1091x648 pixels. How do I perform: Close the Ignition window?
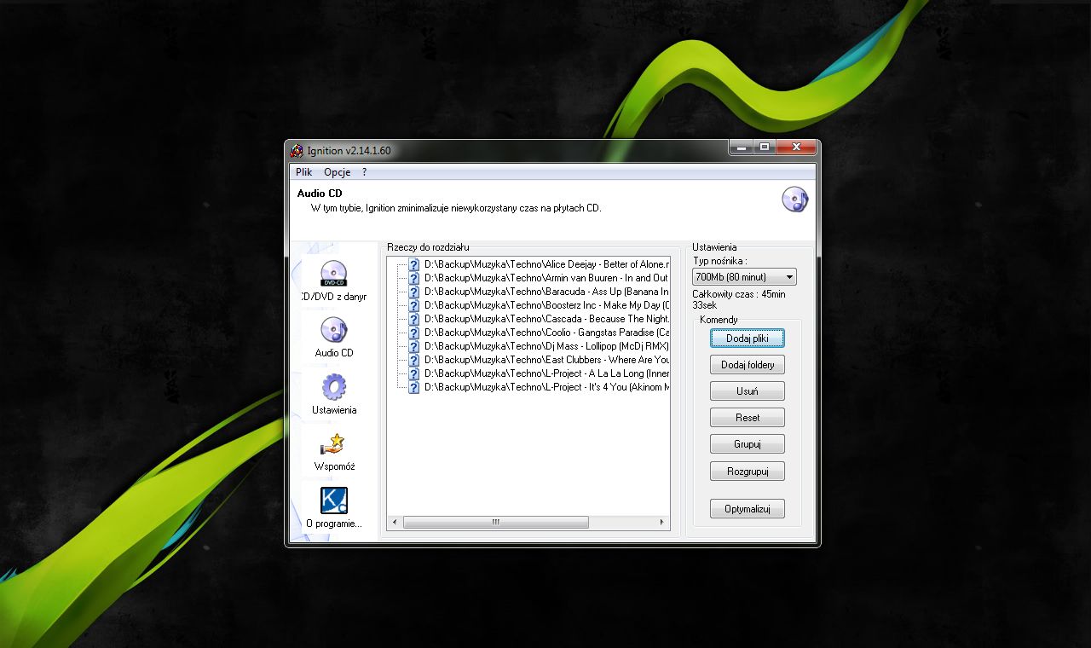[796, 148]
